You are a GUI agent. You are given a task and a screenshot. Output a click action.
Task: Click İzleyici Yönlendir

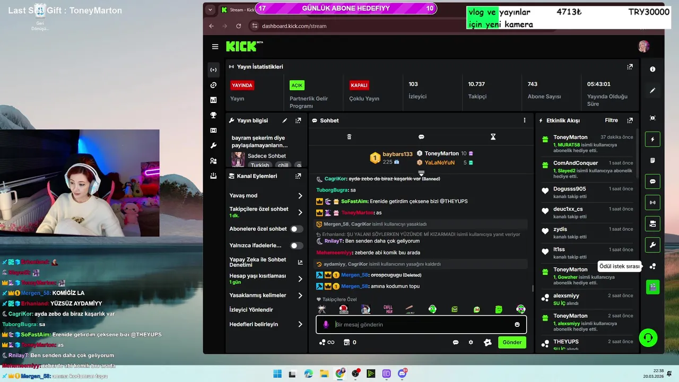pos(251,310)
